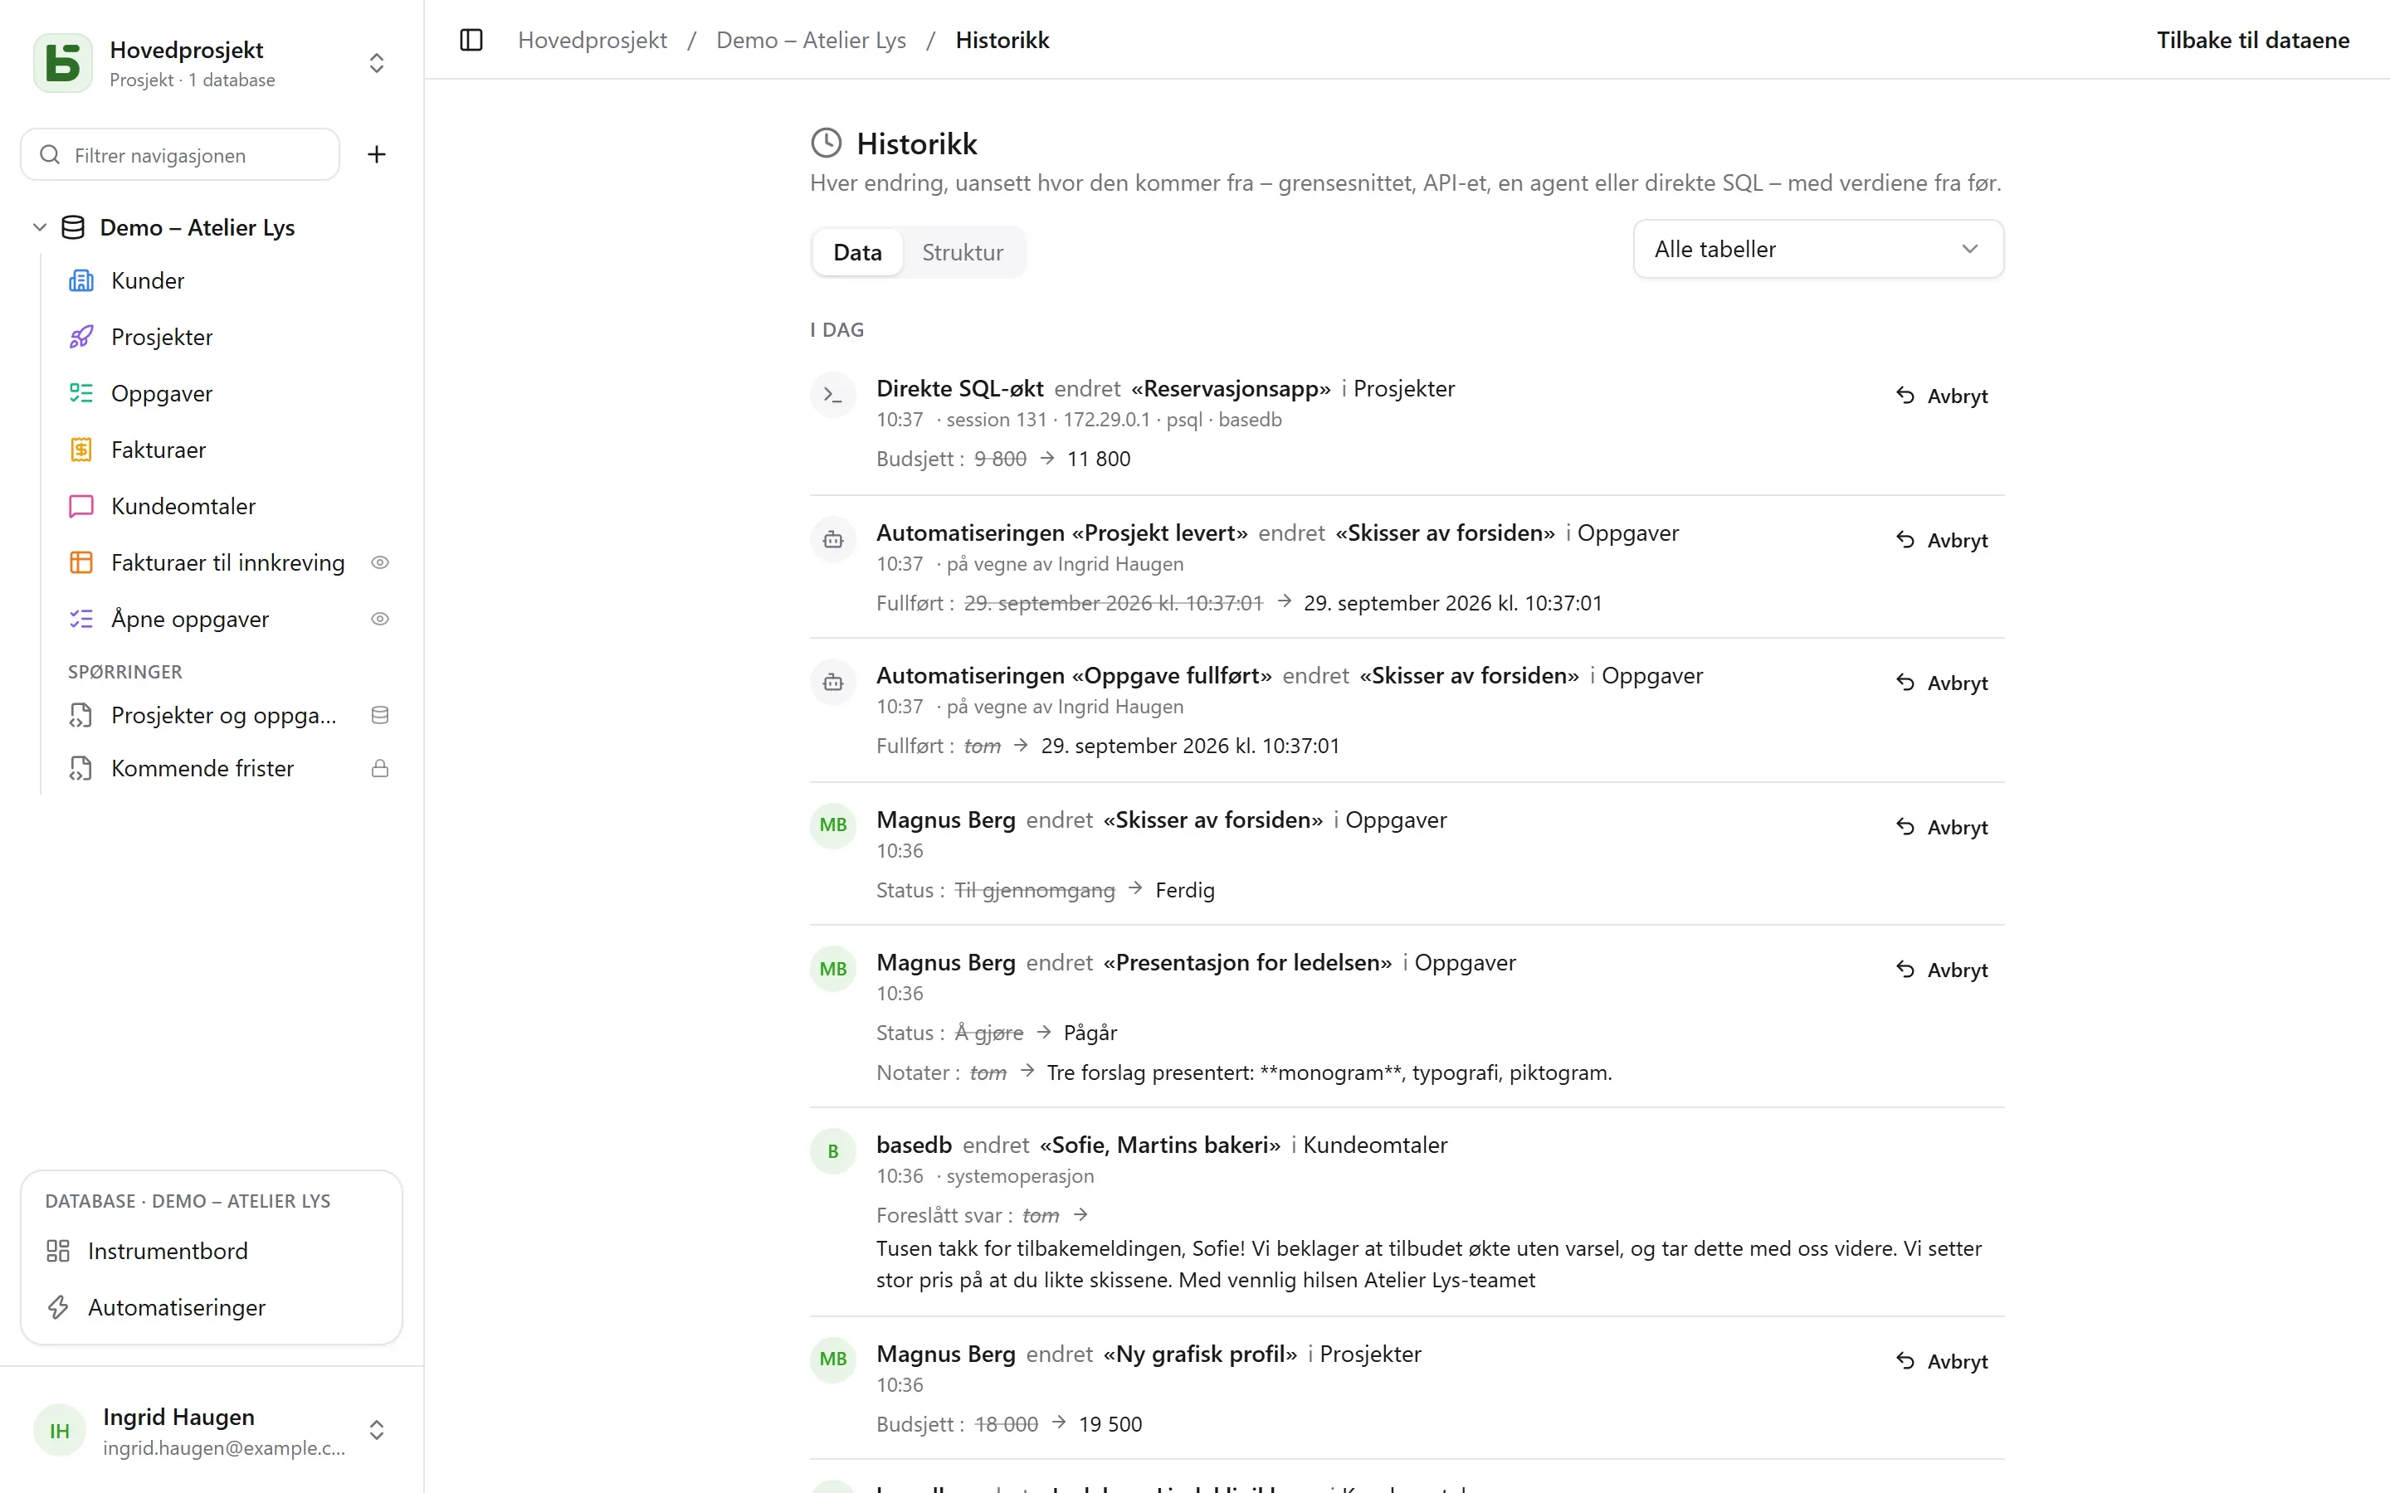
Task: Select the Oppgaver table
Action: tap(161, 393)
